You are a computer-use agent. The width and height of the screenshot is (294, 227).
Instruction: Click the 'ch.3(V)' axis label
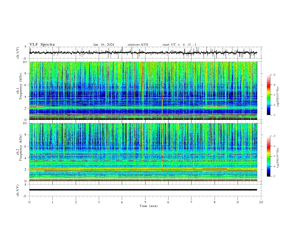click(x=18, y=190)
